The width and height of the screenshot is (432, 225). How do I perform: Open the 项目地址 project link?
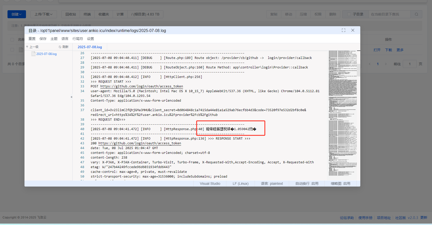pos(384,218)
